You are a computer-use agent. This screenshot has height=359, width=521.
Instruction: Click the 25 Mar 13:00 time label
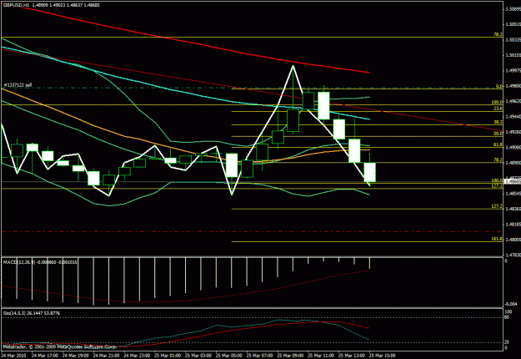pos(351,356)
